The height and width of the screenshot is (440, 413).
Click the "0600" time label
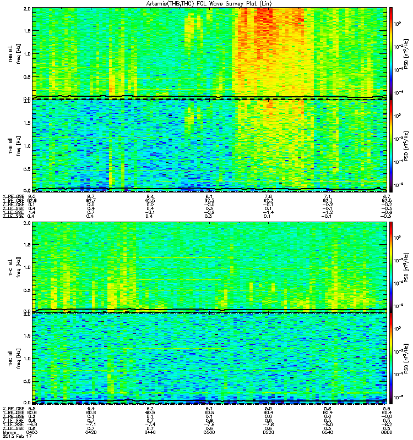[387, 432]
